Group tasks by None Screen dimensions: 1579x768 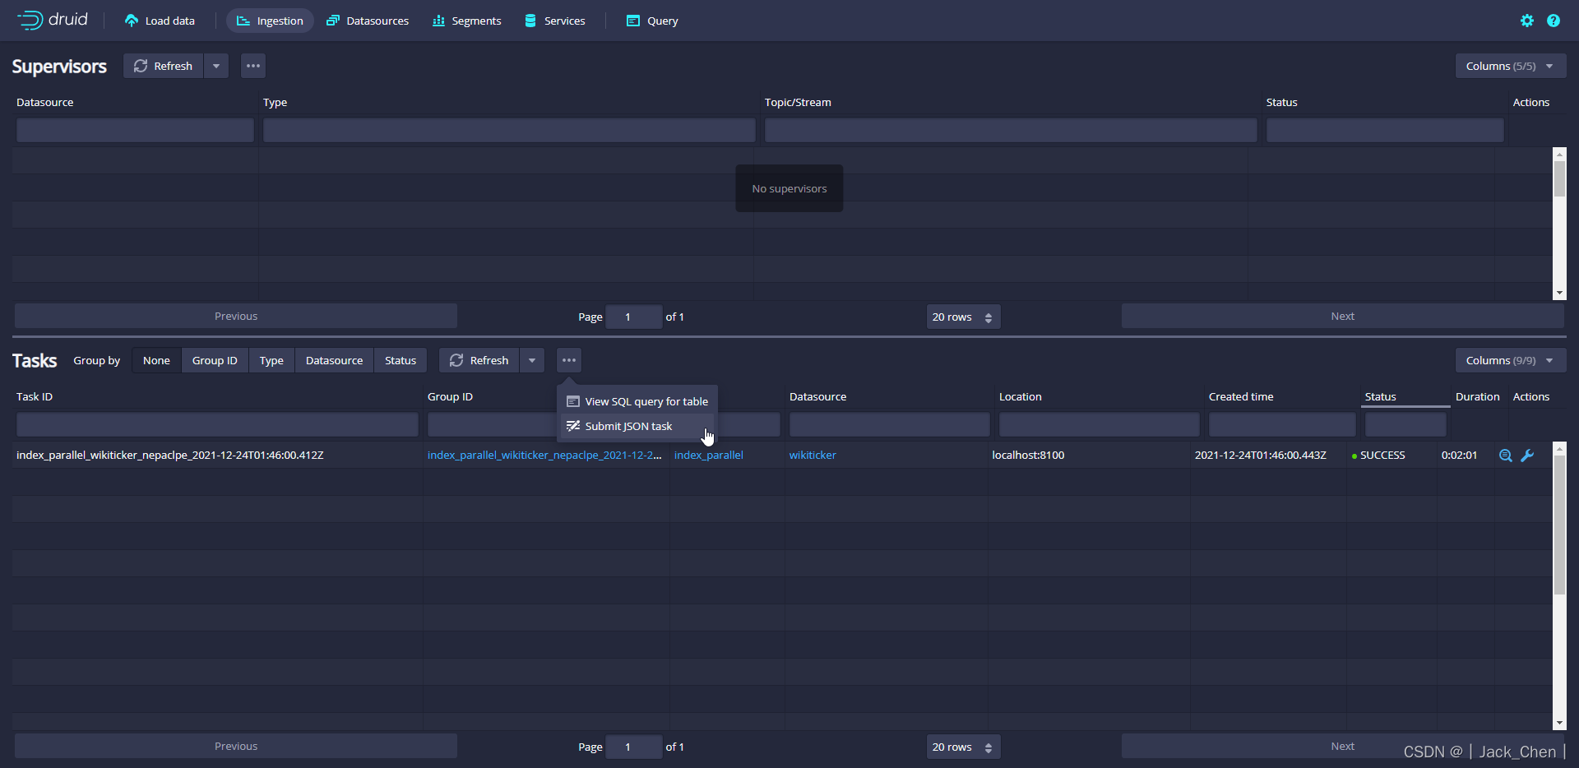point(156,360)
